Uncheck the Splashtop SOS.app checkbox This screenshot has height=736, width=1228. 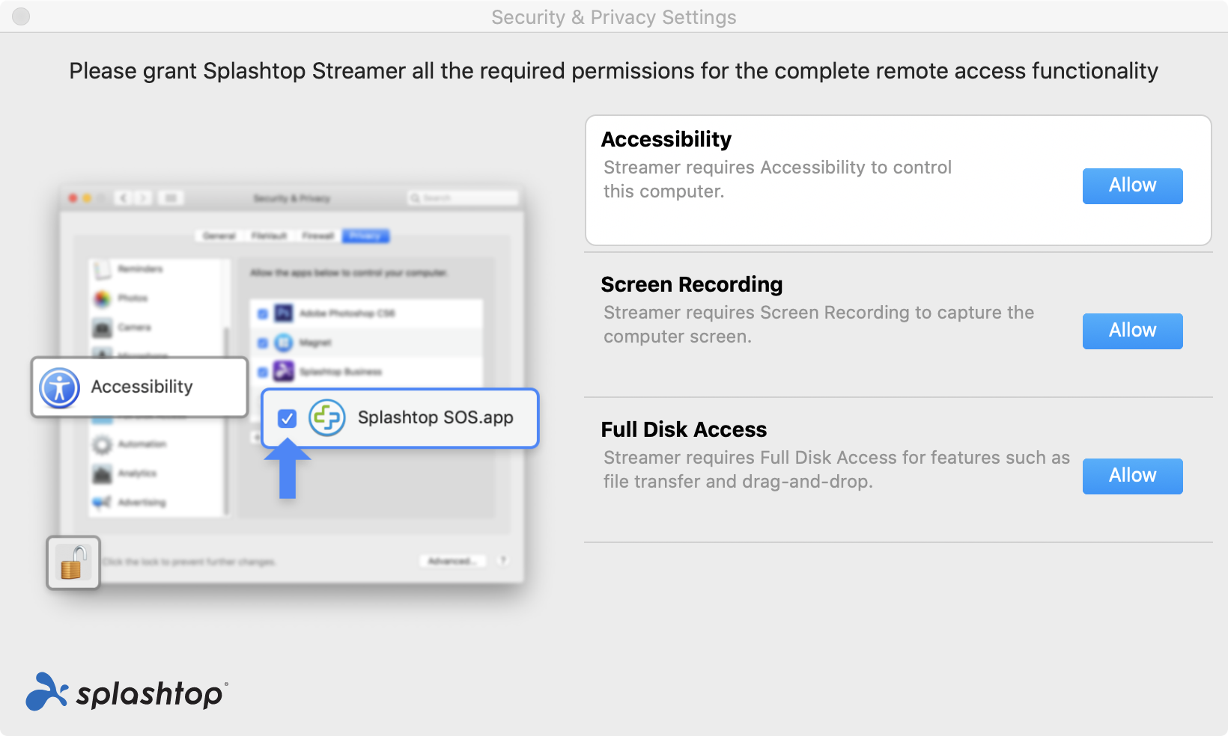(x=287, y=419)
